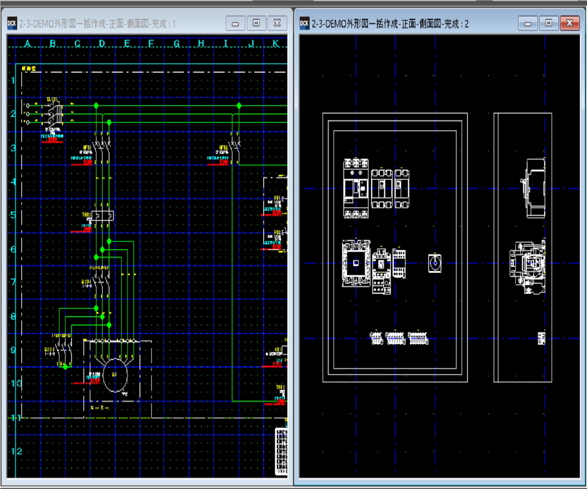Select the CR1 relay symbol

[284, 350]
